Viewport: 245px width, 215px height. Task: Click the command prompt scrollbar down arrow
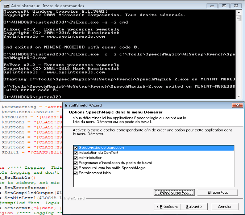[239, 96]
